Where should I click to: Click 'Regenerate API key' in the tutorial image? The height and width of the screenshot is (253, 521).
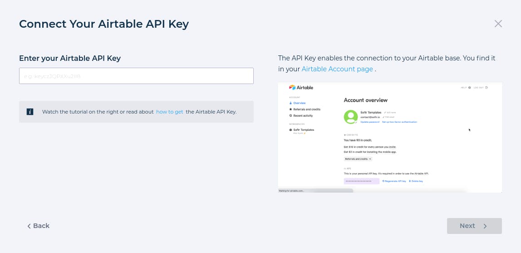394,181
